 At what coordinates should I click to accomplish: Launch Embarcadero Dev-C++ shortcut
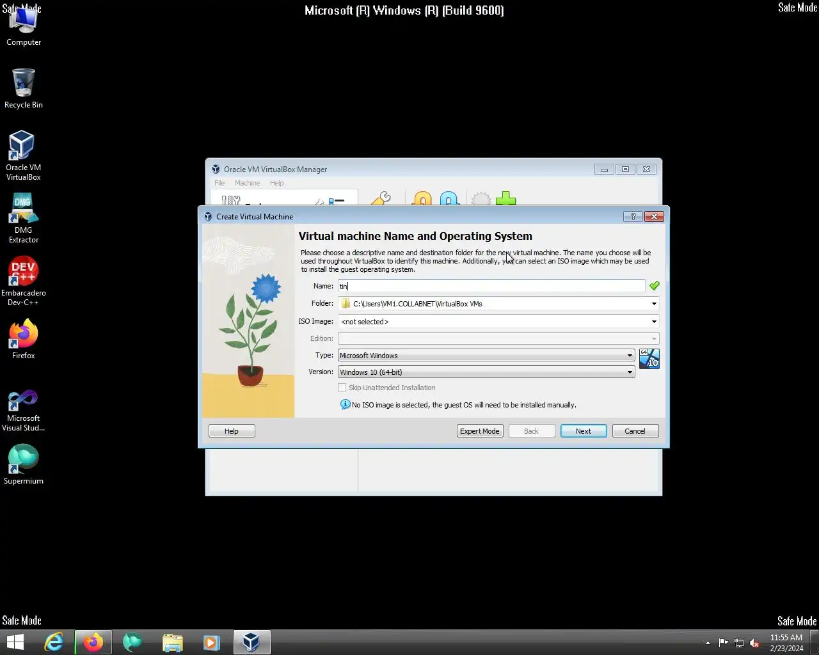point(24,281)
